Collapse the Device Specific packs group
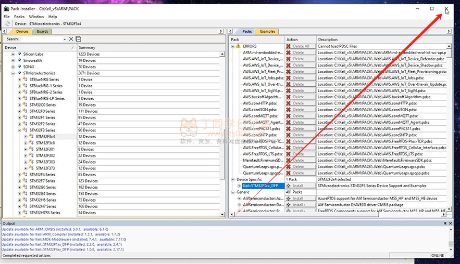Image resolution: width=460 pixels, height=264 pixels. pyautogui.click(x=233, y=179)
